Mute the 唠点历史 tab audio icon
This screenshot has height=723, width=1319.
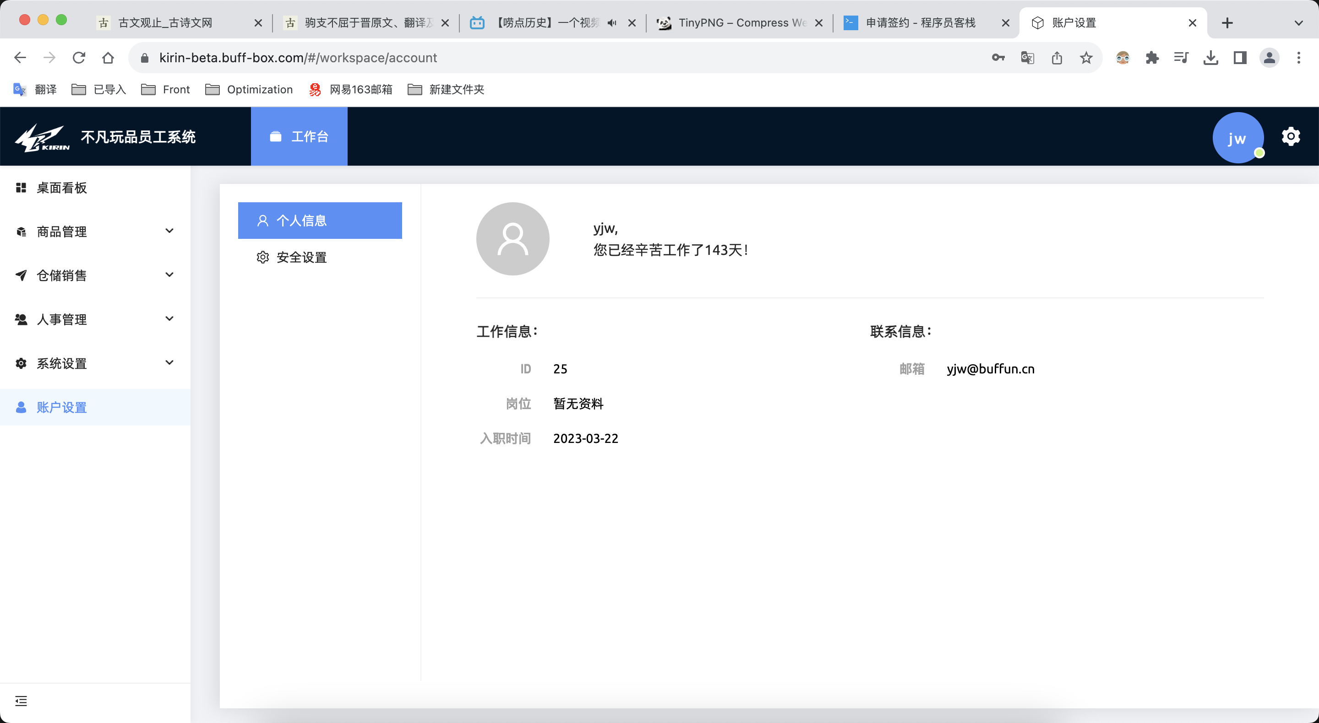612,23
